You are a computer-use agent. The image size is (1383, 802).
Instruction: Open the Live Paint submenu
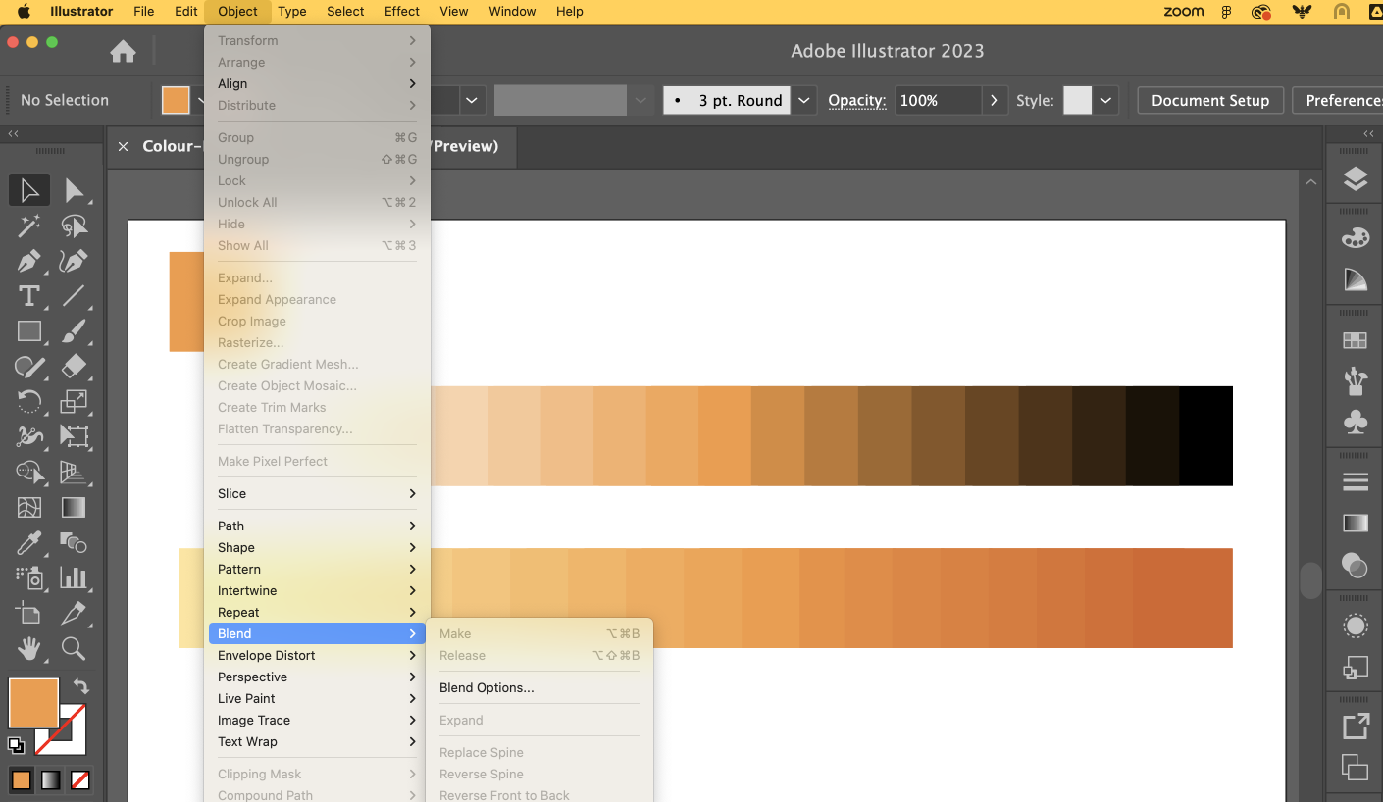[x=317, y=698]
